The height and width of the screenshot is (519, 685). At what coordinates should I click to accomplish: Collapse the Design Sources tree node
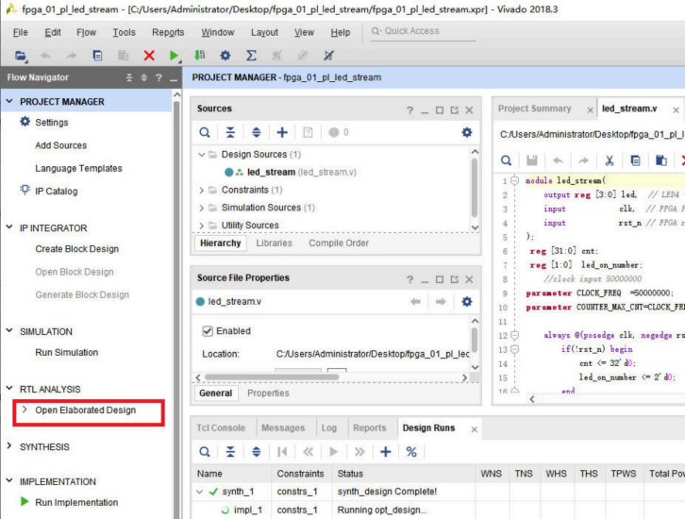tap(202, 154)
